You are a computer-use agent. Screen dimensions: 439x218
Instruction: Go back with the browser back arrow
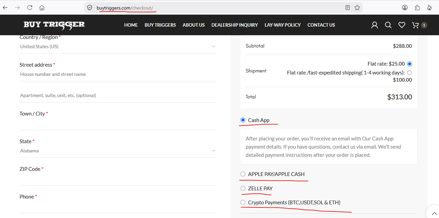coord(5,8)
